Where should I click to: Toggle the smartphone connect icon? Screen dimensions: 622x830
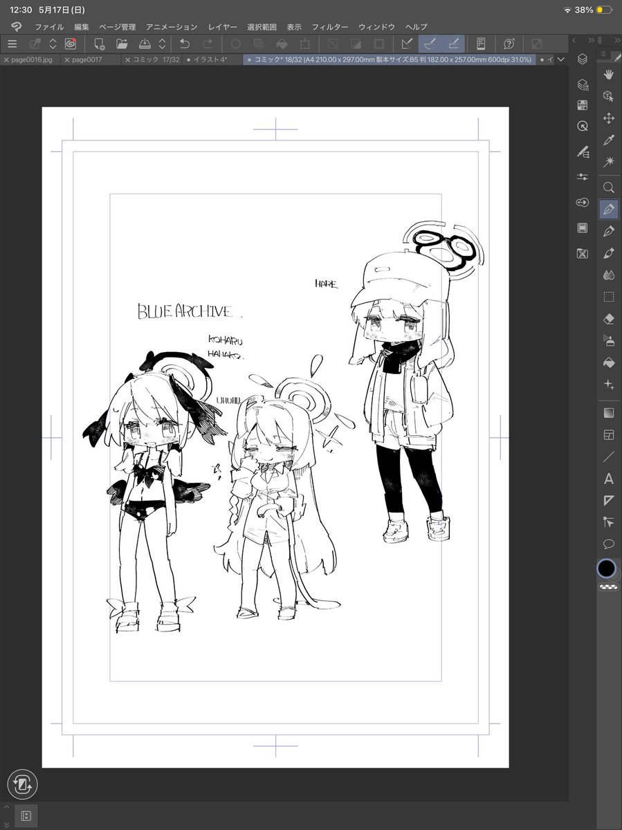pyautogui.click(x=481, y=44)
